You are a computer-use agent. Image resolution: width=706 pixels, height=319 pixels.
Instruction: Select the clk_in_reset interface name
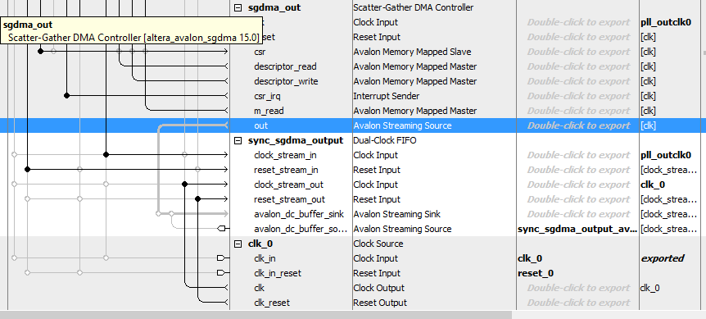coord(278,274)
